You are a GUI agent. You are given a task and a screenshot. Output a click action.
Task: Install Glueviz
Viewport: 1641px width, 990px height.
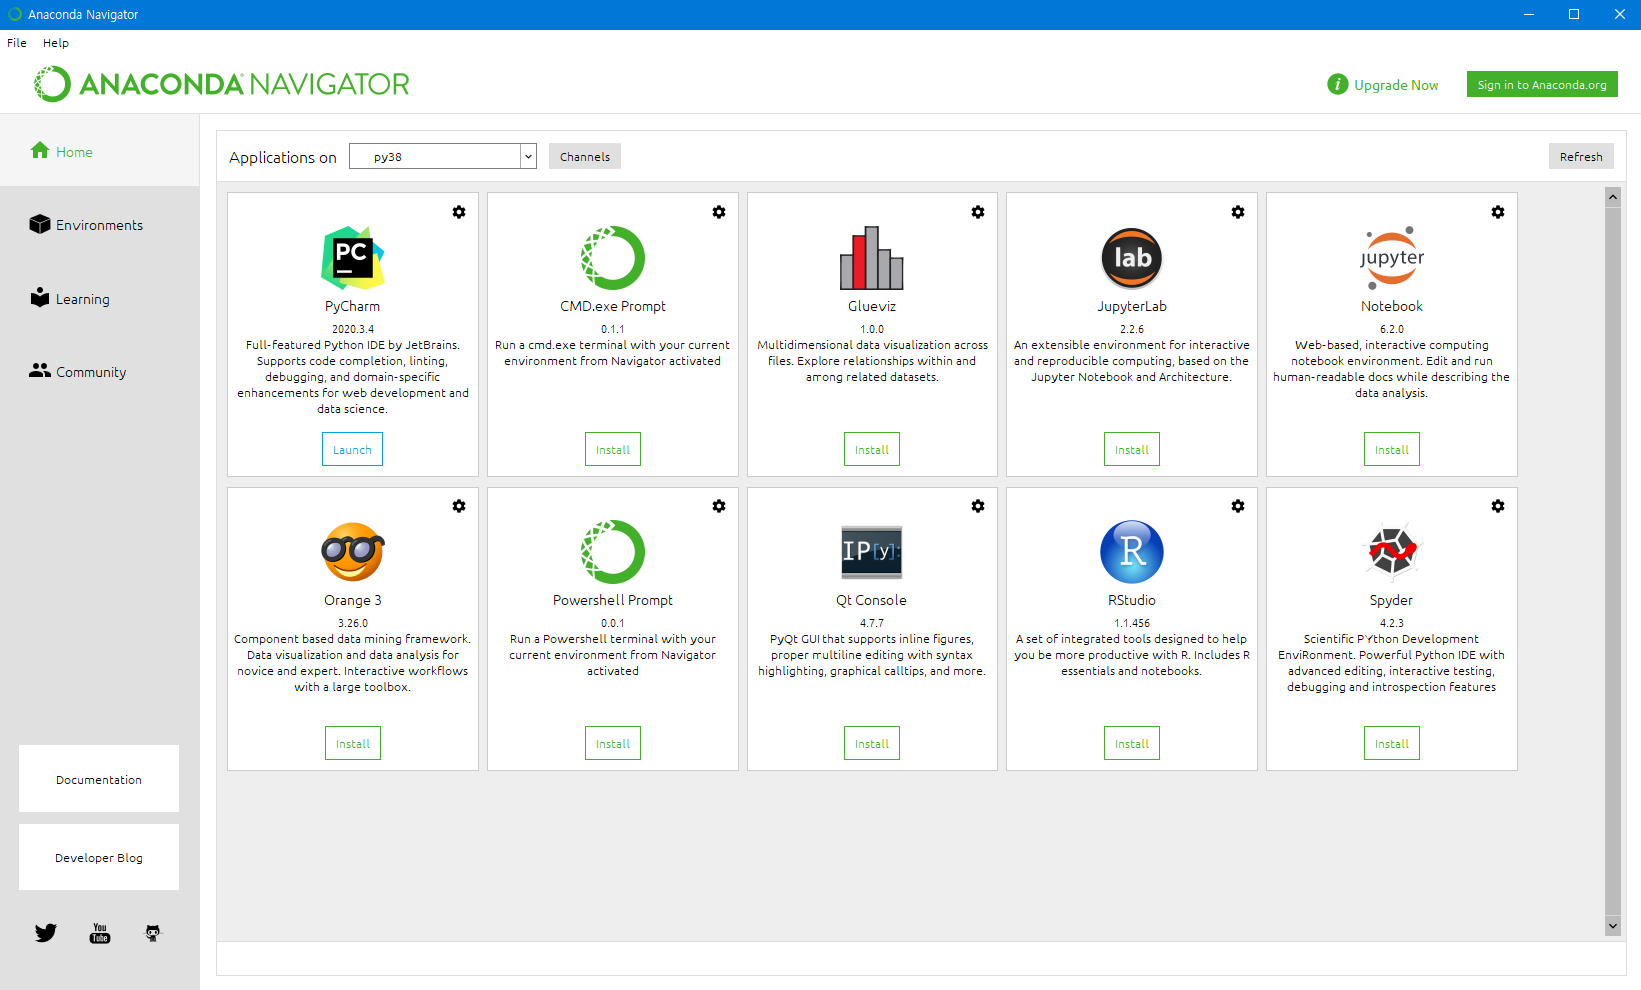coord(872,449)
